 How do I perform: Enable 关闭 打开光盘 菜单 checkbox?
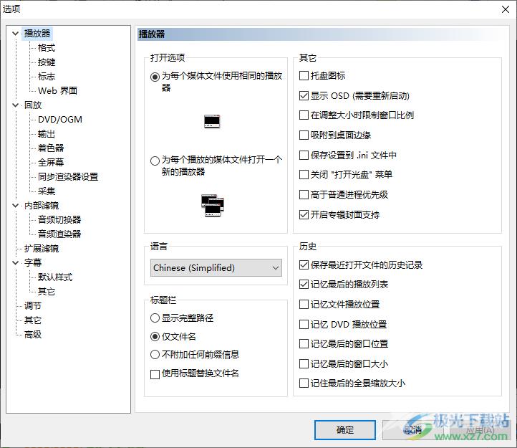point(304,174)
